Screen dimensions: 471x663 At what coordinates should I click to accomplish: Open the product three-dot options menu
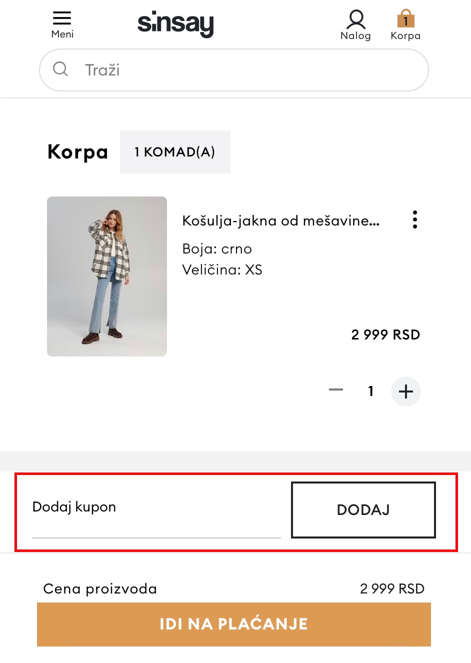coord(414,219)
